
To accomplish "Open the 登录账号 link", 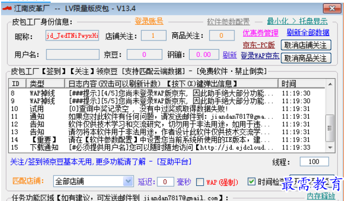I will click(x=149, y=21).
